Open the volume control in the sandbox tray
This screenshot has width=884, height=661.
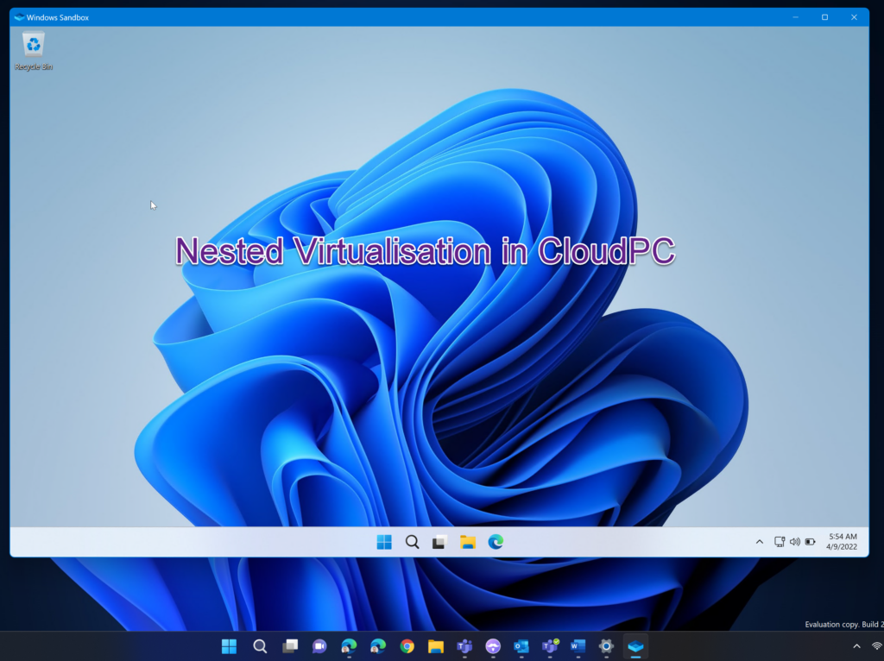pyautogui.click(x=794, y=541)
